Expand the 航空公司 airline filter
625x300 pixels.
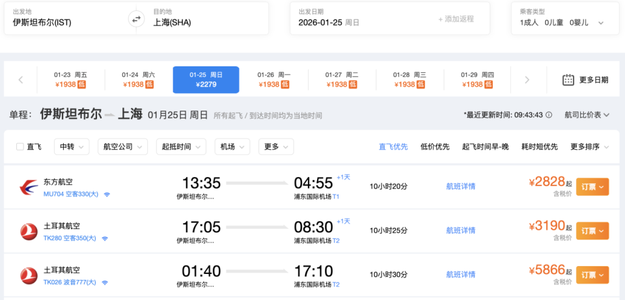(121, 147)
